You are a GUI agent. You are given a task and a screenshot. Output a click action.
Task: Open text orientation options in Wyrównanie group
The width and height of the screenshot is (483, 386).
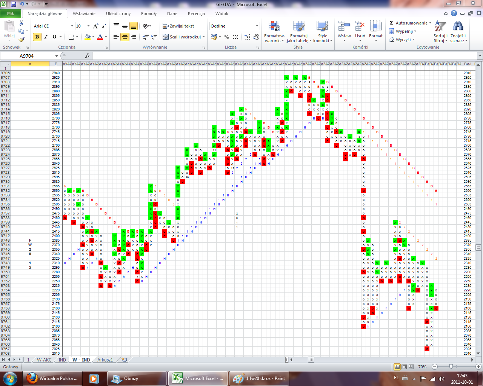coord(146,26)
